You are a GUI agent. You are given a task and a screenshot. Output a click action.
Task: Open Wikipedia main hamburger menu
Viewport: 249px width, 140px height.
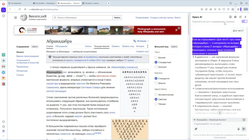pos(15,17)
